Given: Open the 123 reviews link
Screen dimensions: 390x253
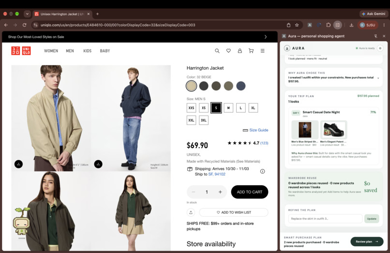Looking at the screenshot, I should click(x=264, y=143).
